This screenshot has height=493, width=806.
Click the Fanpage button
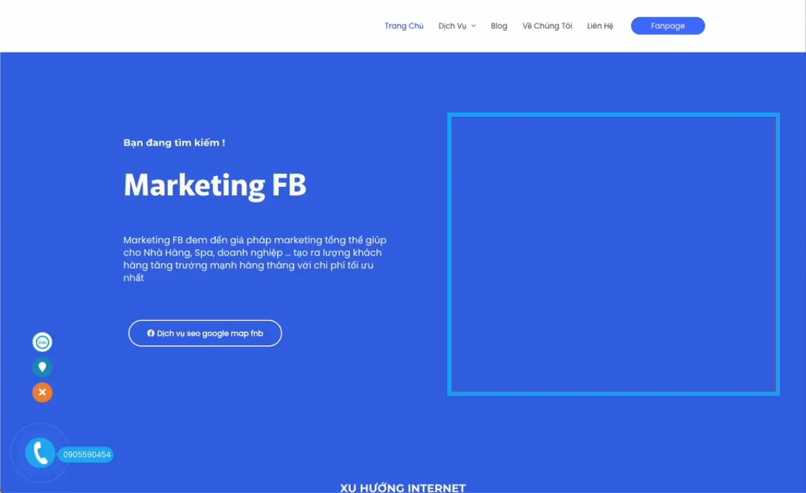click(667, 25)
